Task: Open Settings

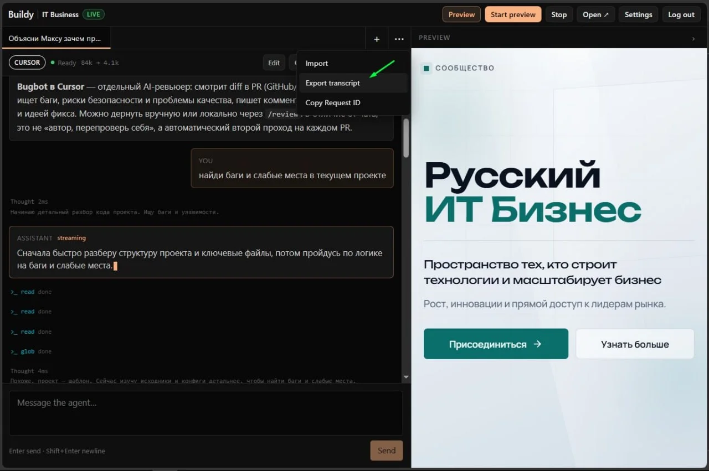Action: [638, 14]
